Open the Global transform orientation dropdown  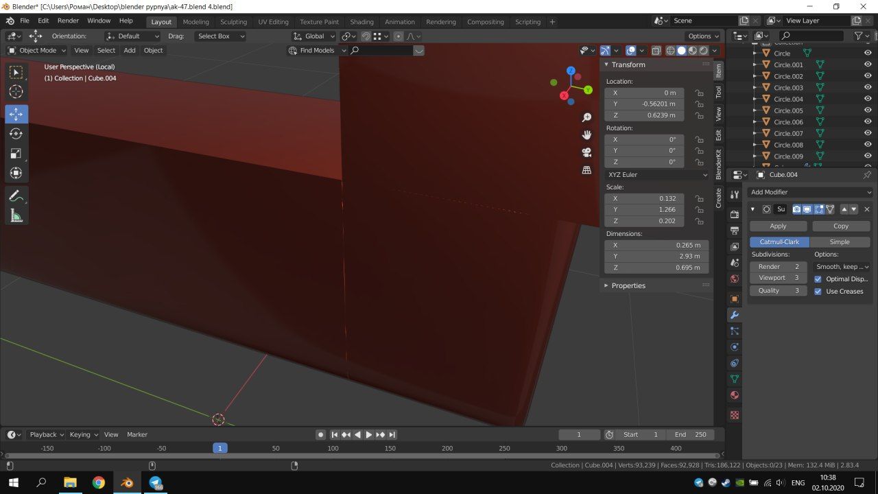(314, 36)
